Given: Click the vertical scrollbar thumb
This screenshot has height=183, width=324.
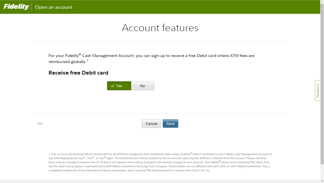Looking at the screenshot, I should coord(322,84).
